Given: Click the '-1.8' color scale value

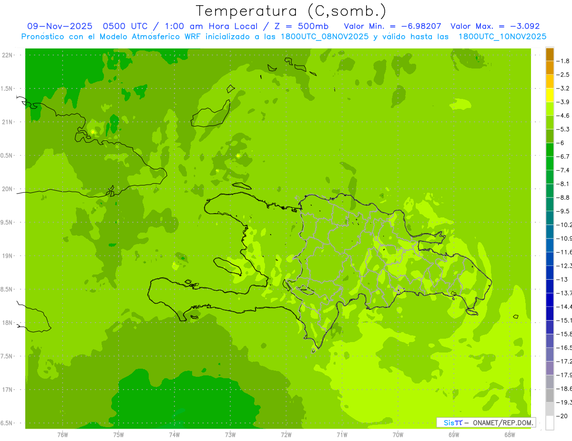Looking at the screenshot, I should [x=563, y=61].
